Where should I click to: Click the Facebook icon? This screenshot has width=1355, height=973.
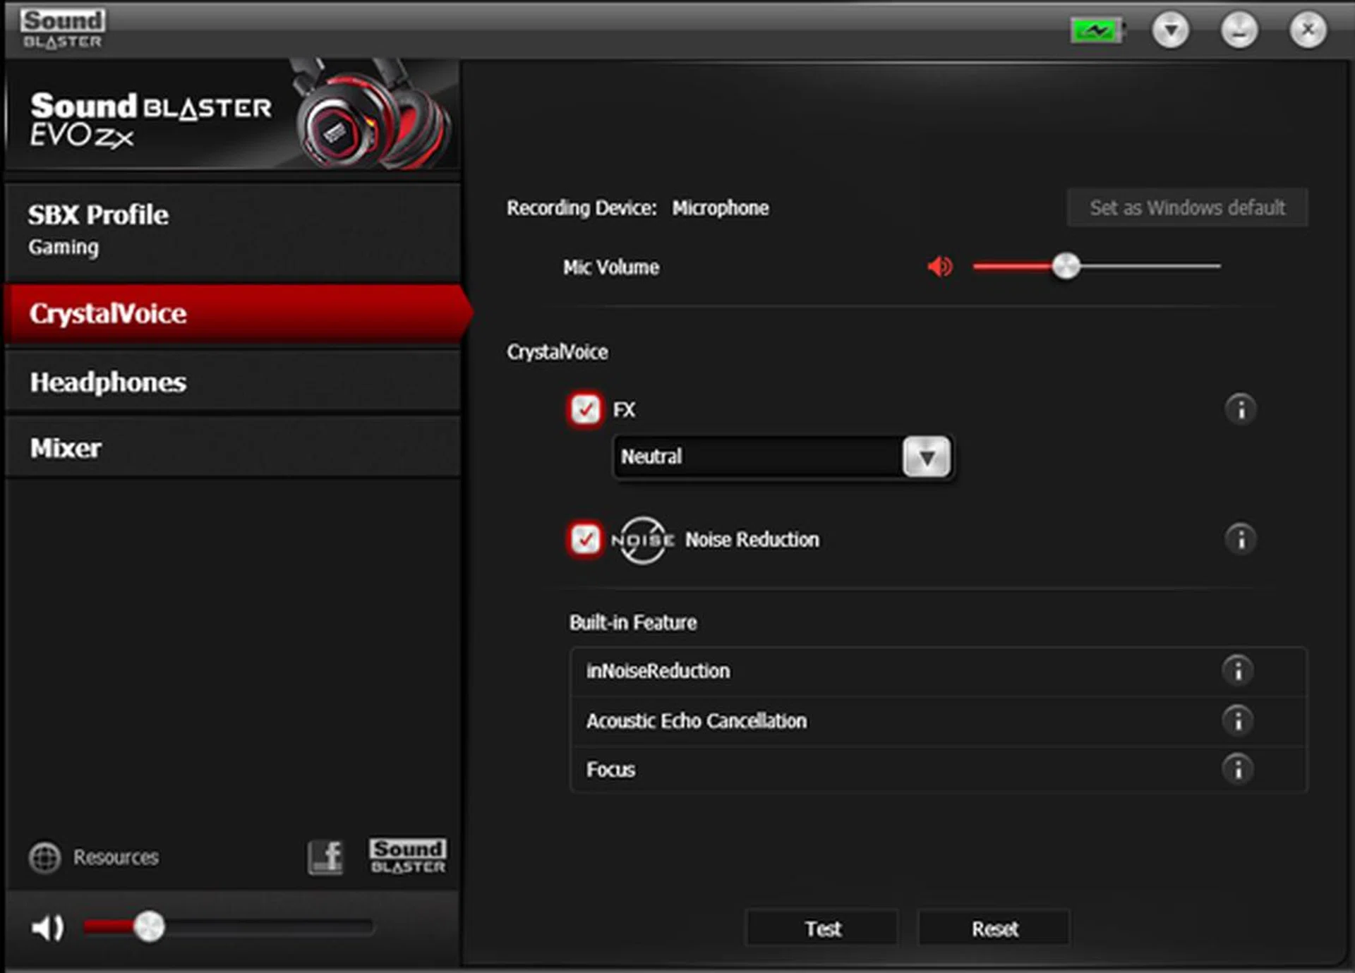click(x=325, y=857)
